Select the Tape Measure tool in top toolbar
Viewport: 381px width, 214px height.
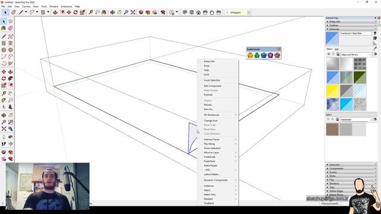click(90, 12)
